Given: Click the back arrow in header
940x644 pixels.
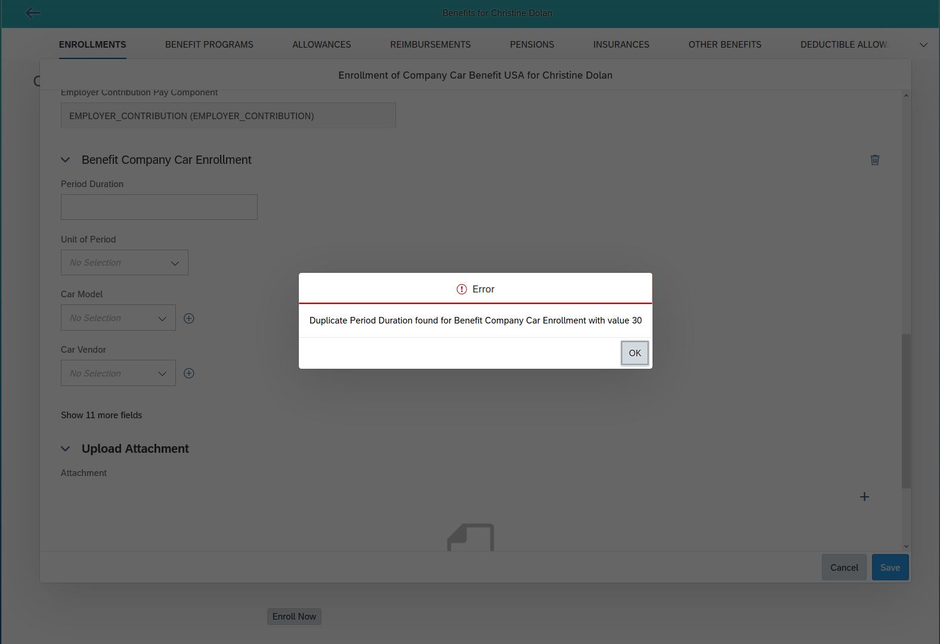Looking at the screenshot, I should coord(33,13).
